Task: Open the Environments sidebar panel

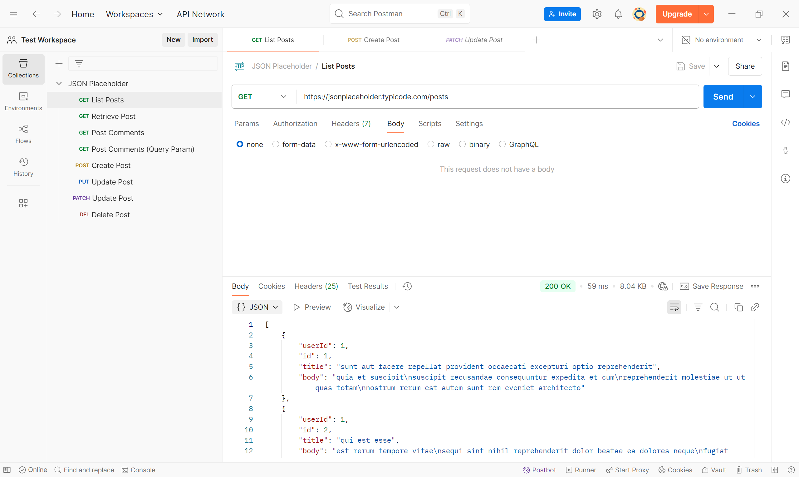Action: [23, 101]
